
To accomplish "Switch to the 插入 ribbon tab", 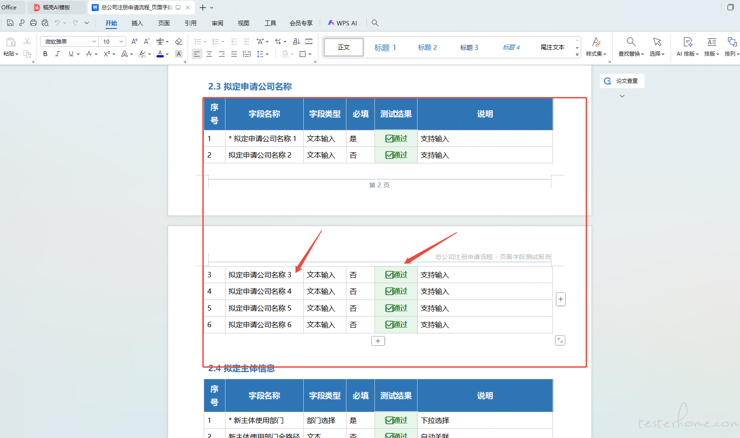I will pyautogui.click(x=137, y=23).
